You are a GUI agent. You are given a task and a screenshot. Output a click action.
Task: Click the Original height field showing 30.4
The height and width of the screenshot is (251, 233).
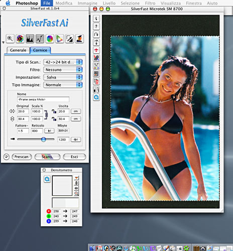tap(23, 119)
